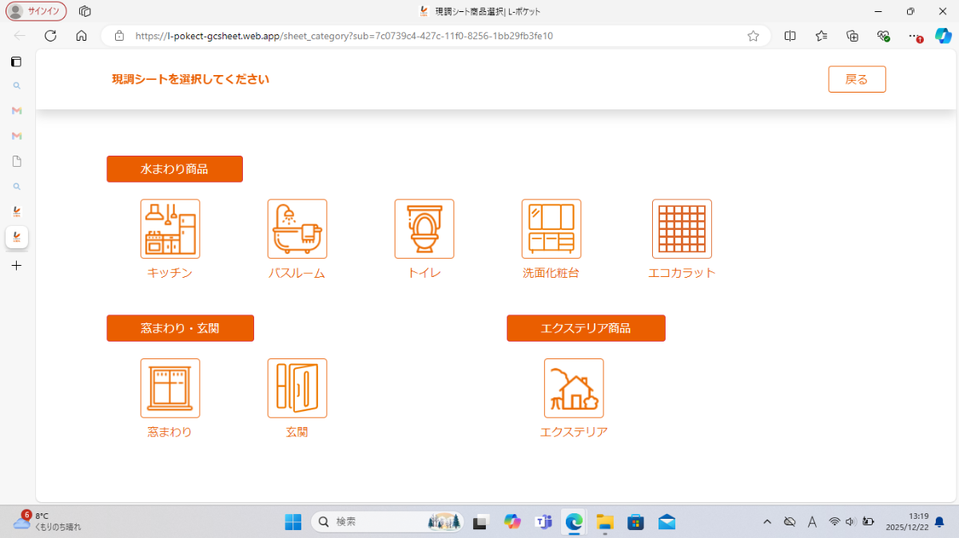Open the browser settings and more menu
This screenshot has width=959, height=538.
(x=913, y=36)
